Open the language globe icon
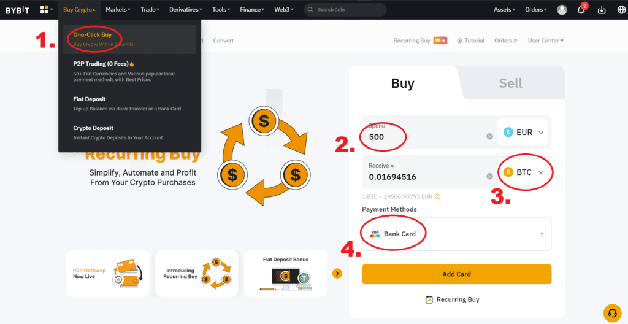The height and width of the screenshot is (324, 628). 619,10
